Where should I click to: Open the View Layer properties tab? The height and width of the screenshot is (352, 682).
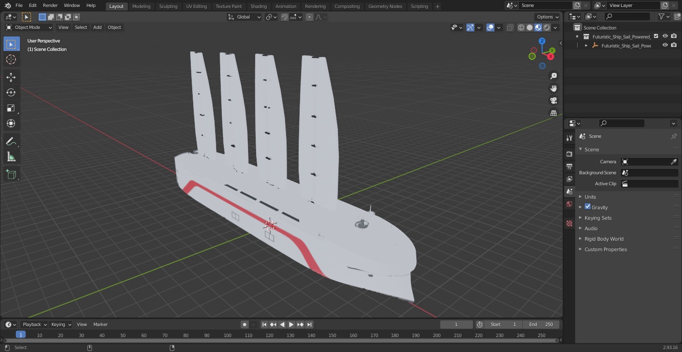coord(569,179)
